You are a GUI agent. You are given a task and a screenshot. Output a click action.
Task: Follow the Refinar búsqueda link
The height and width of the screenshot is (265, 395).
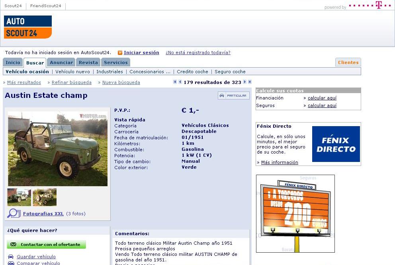point(72,82)
